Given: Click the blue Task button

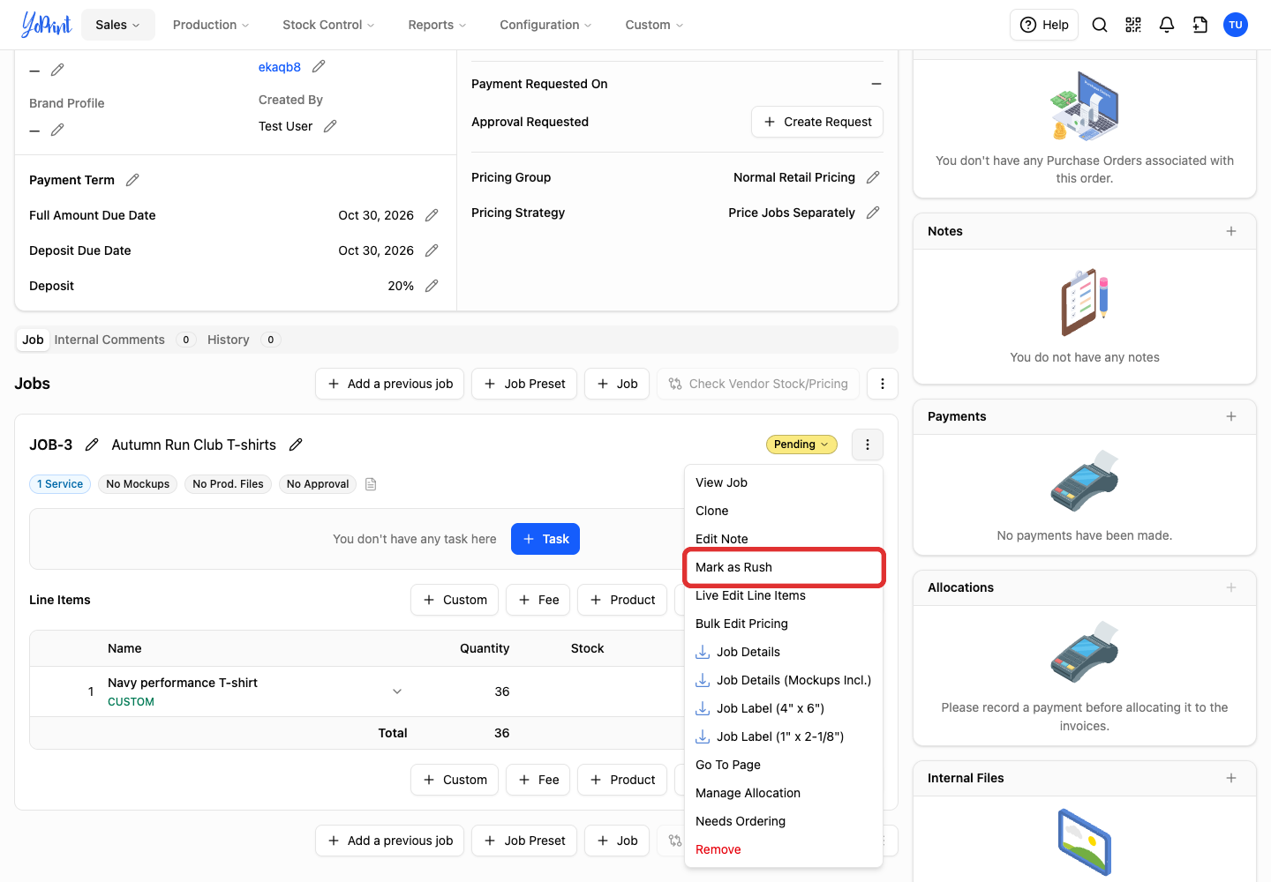Looking at the screenshot, I should pos(545,539).
